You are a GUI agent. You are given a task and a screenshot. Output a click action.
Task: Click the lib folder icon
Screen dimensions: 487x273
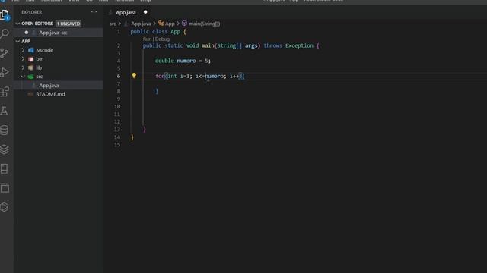click(x=30, y=67)
